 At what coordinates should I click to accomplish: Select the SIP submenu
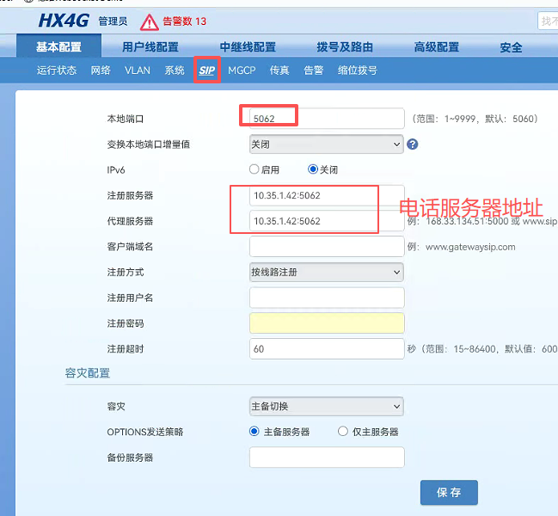[x=206, y=71]
